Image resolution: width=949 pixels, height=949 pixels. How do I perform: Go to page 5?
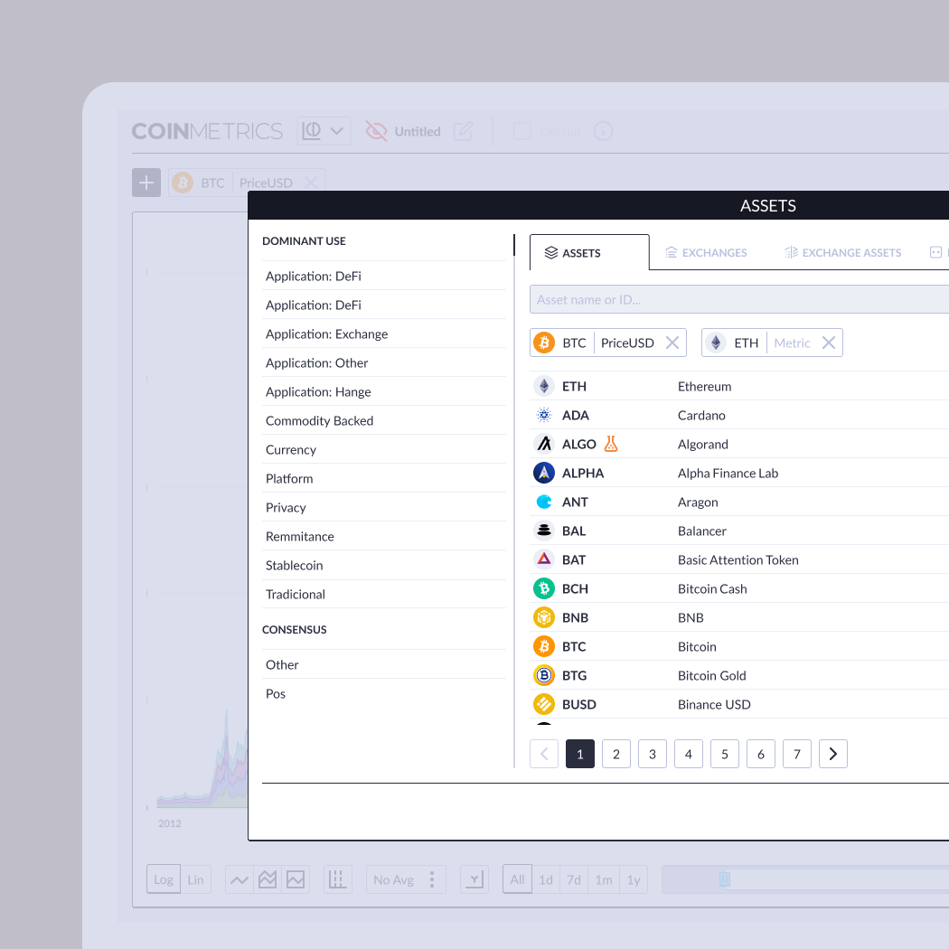tap(725, 754)
